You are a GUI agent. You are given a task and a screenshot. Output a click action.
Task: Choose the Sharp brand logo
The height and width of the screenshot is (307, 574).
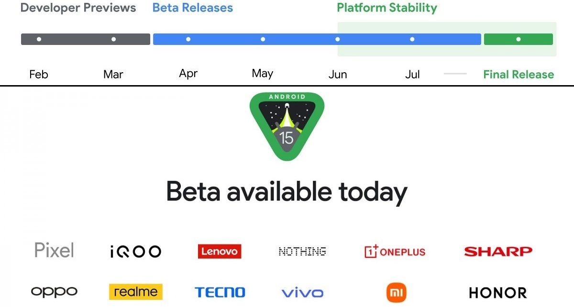click(498, 251)
